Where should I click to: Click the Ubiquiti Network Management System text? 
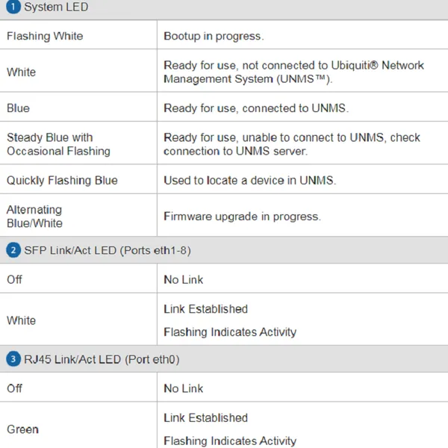click(x=293, y=72)
